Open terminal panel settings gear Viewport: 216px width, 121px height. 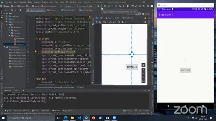pos(145,90)
